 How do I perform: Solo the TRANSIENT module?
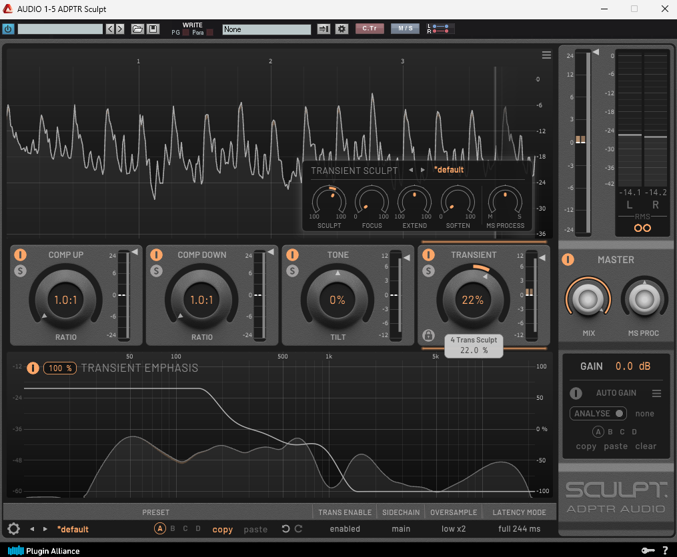pyautogui.click(x=428, y=271)
